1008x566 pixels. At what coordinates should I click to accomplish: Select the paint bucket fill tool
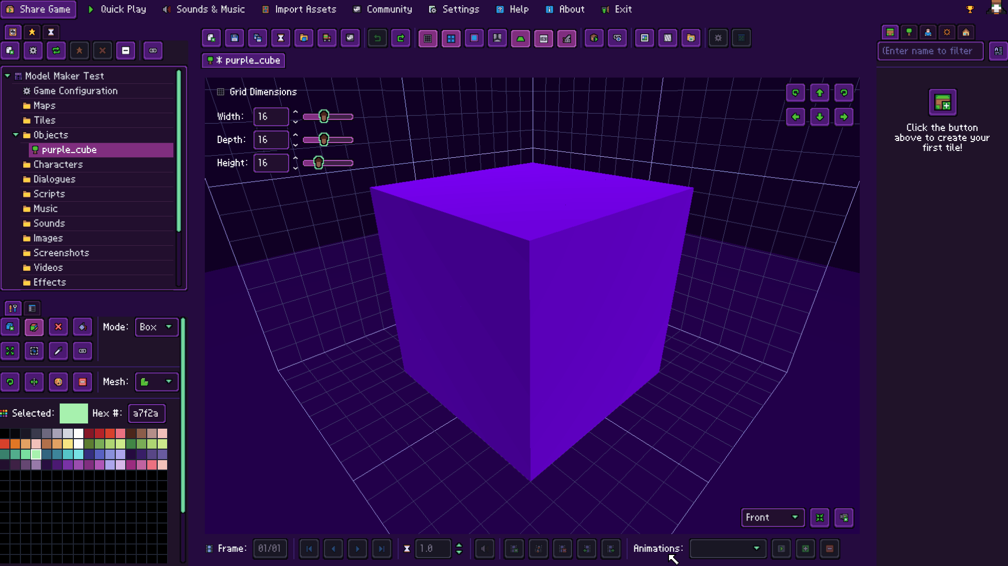[82, 327]
